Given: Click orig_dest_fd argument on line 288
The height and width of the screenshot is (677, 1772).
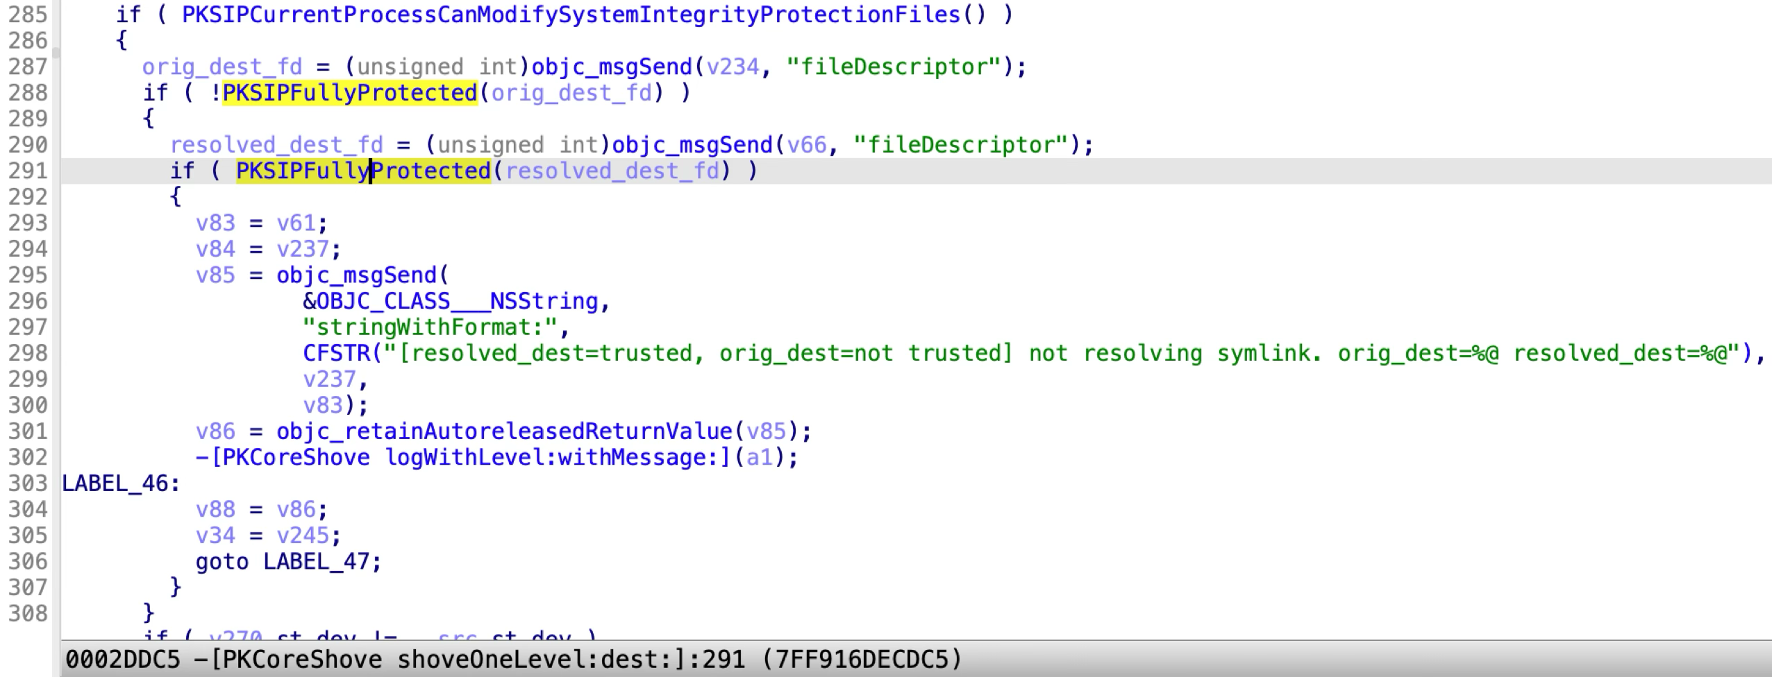Looking at the screenshot, I should (x=571, y=93).
